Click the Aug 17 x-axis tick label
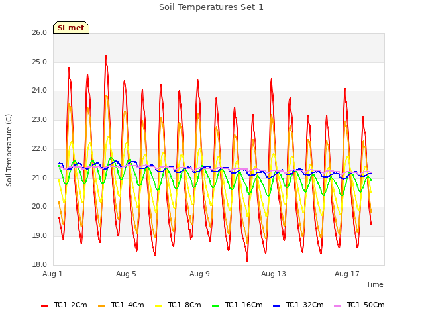Viewport: 424px width, 318px height. [347, 274]
